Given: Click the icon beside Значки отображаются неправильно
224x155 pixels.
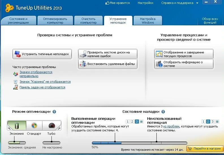Looking at the screenshot, I should pyautogui.click(x=16, y=74).
